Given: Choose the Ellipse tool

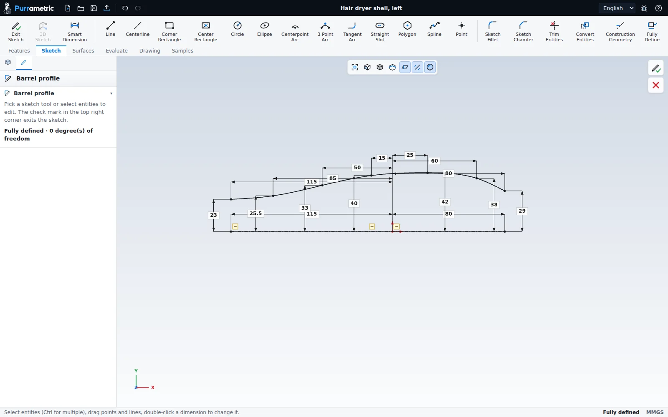Looking at the screenshot, I should click(x=265, y=29).
